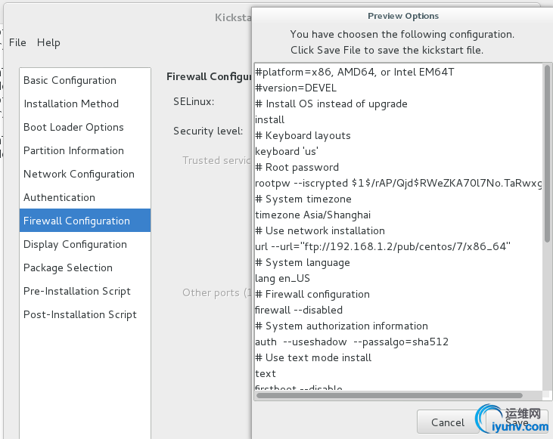
Task: Select Authentication in sidebar
Action: [59, 197]
